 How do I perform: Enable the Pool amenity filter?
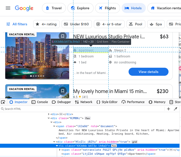(x=136, y=24)
